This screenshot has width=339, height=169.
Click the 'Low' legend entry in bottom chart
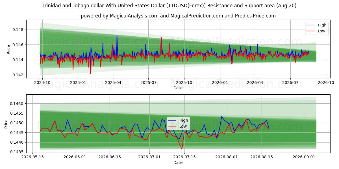tap(183, 126)
